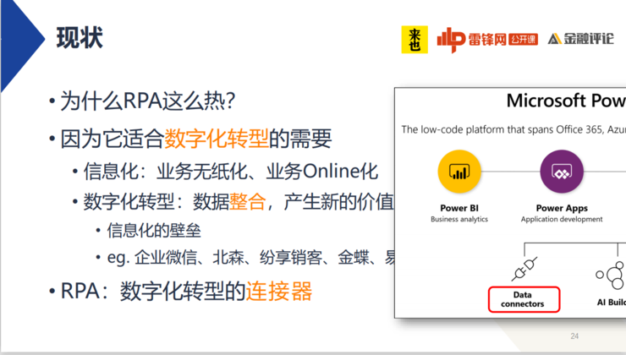
Task: Click the orange text 数字化转型
Action: click(x=217, y=139)
